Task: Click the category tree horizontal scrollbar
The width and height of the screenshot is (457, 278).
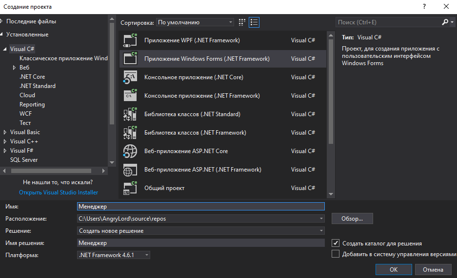Action: (x=51, y=171)
